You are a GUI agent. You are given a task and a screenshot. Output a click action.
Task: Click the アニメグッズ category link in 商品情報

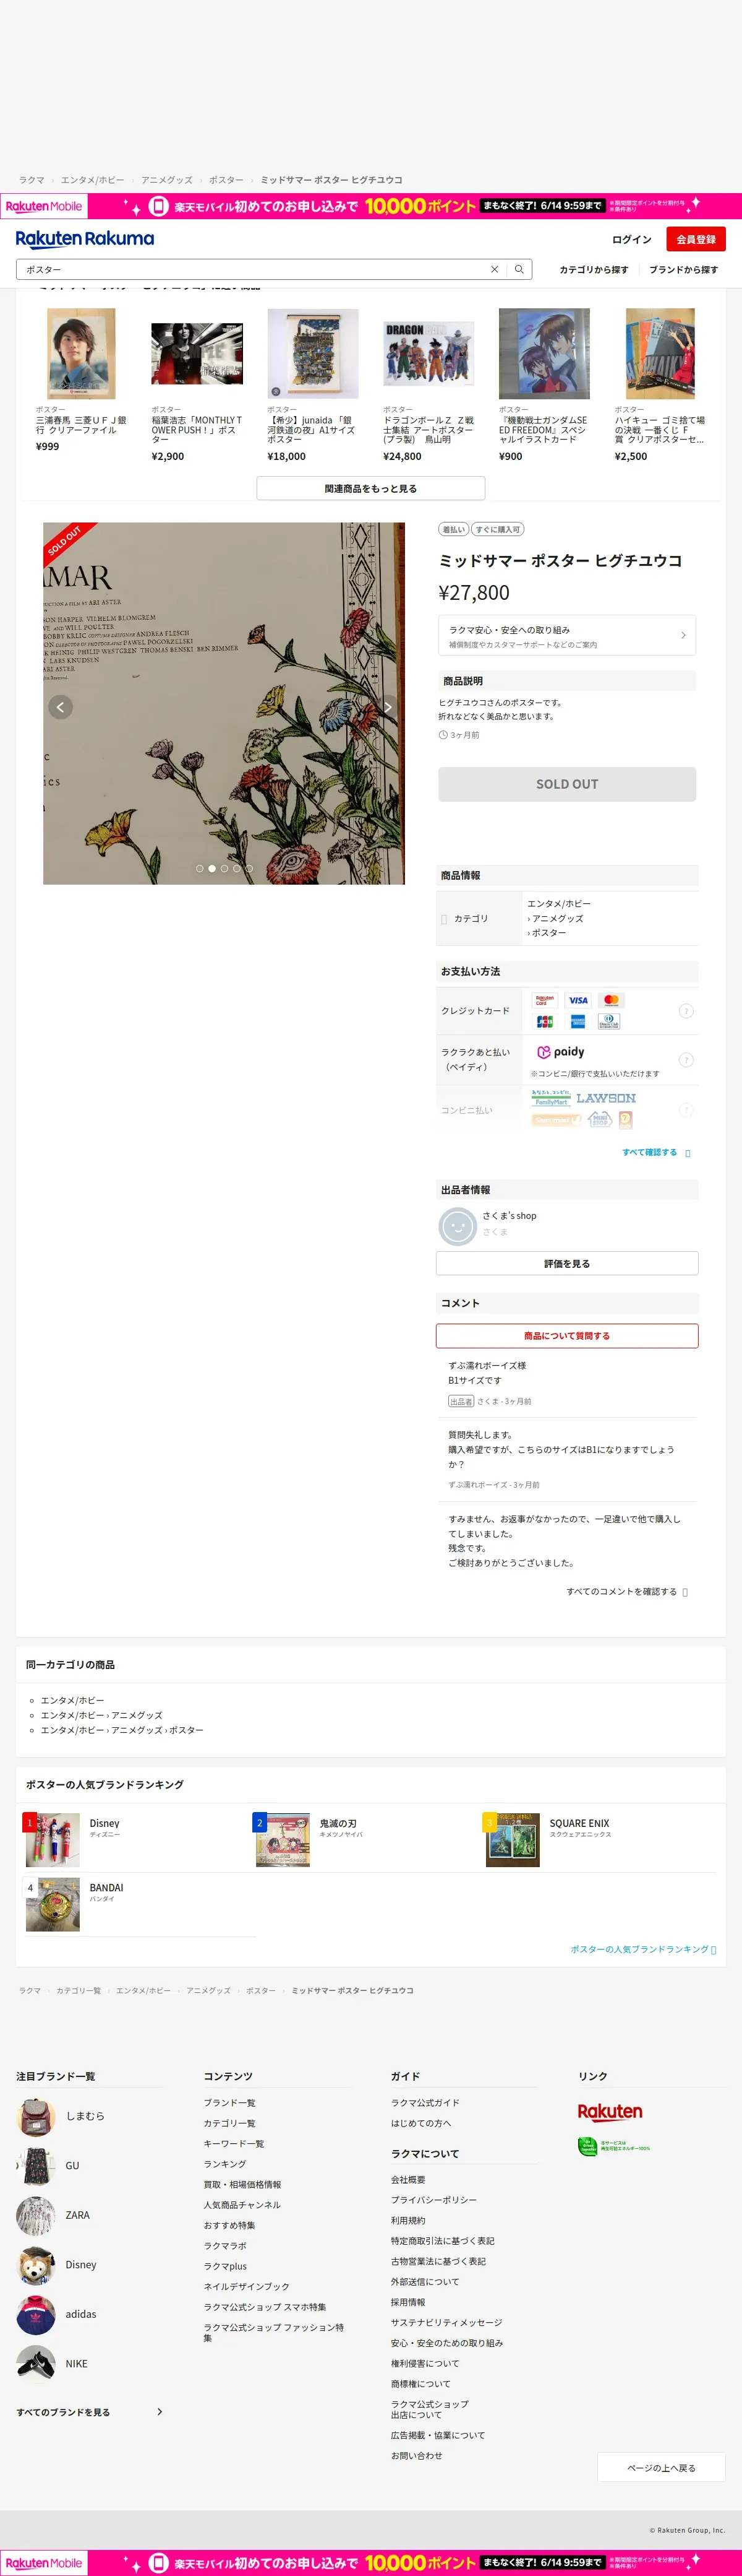[557, 918]
